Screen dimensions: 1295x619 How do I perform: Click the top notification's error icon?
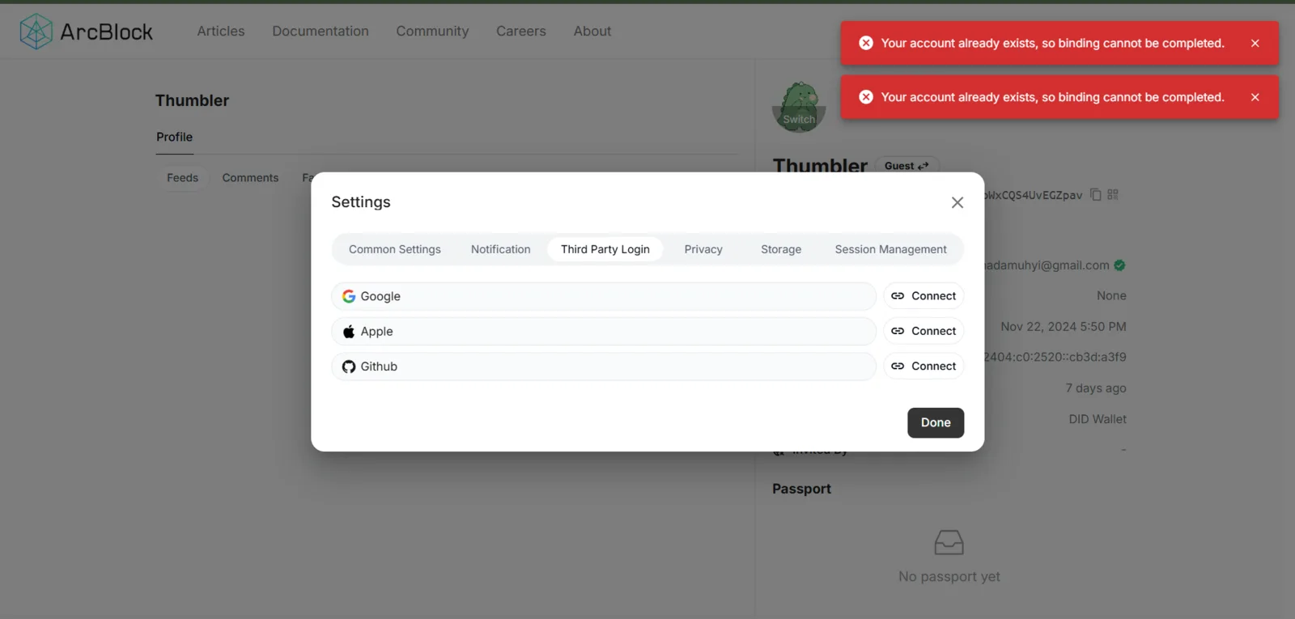click(866, 43)
